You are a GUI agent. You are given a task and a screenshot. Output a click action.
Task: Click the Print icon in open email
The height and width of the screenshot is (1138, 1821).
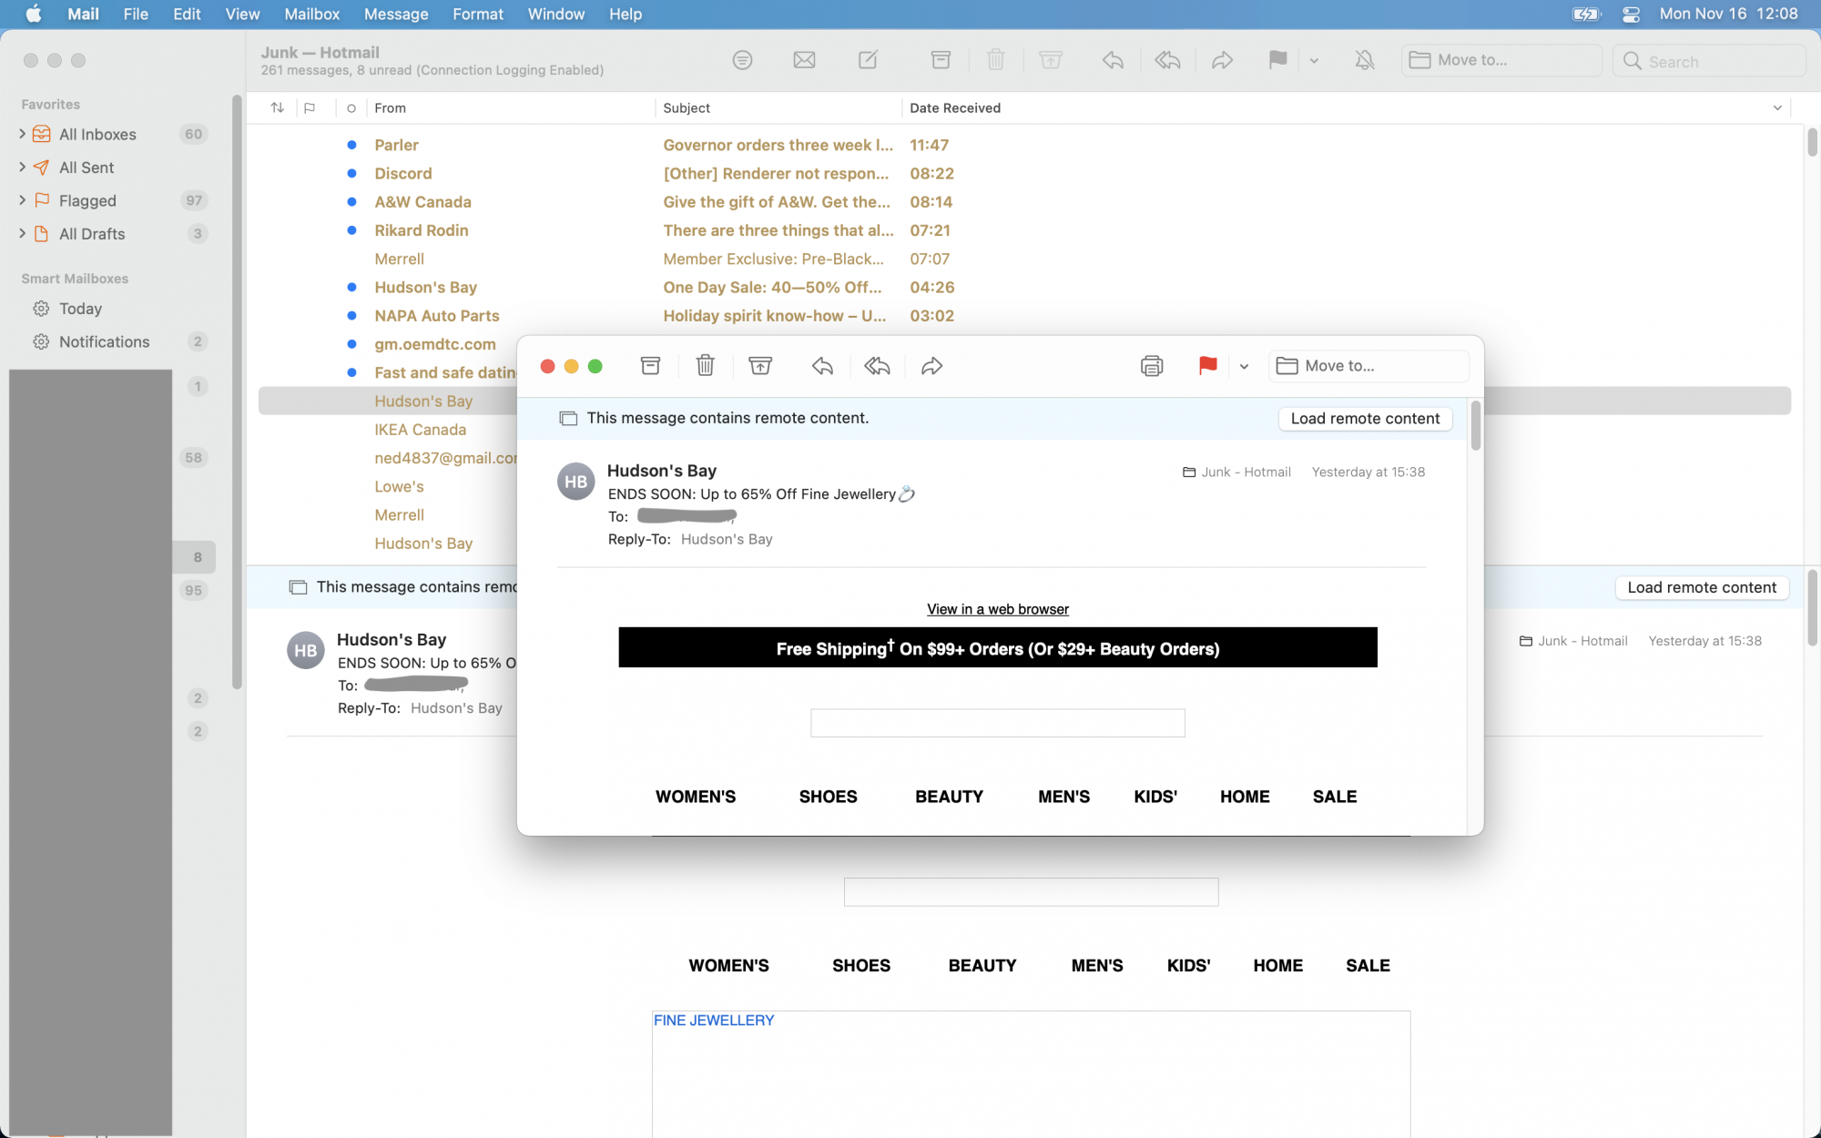[x=1150, y=364]
